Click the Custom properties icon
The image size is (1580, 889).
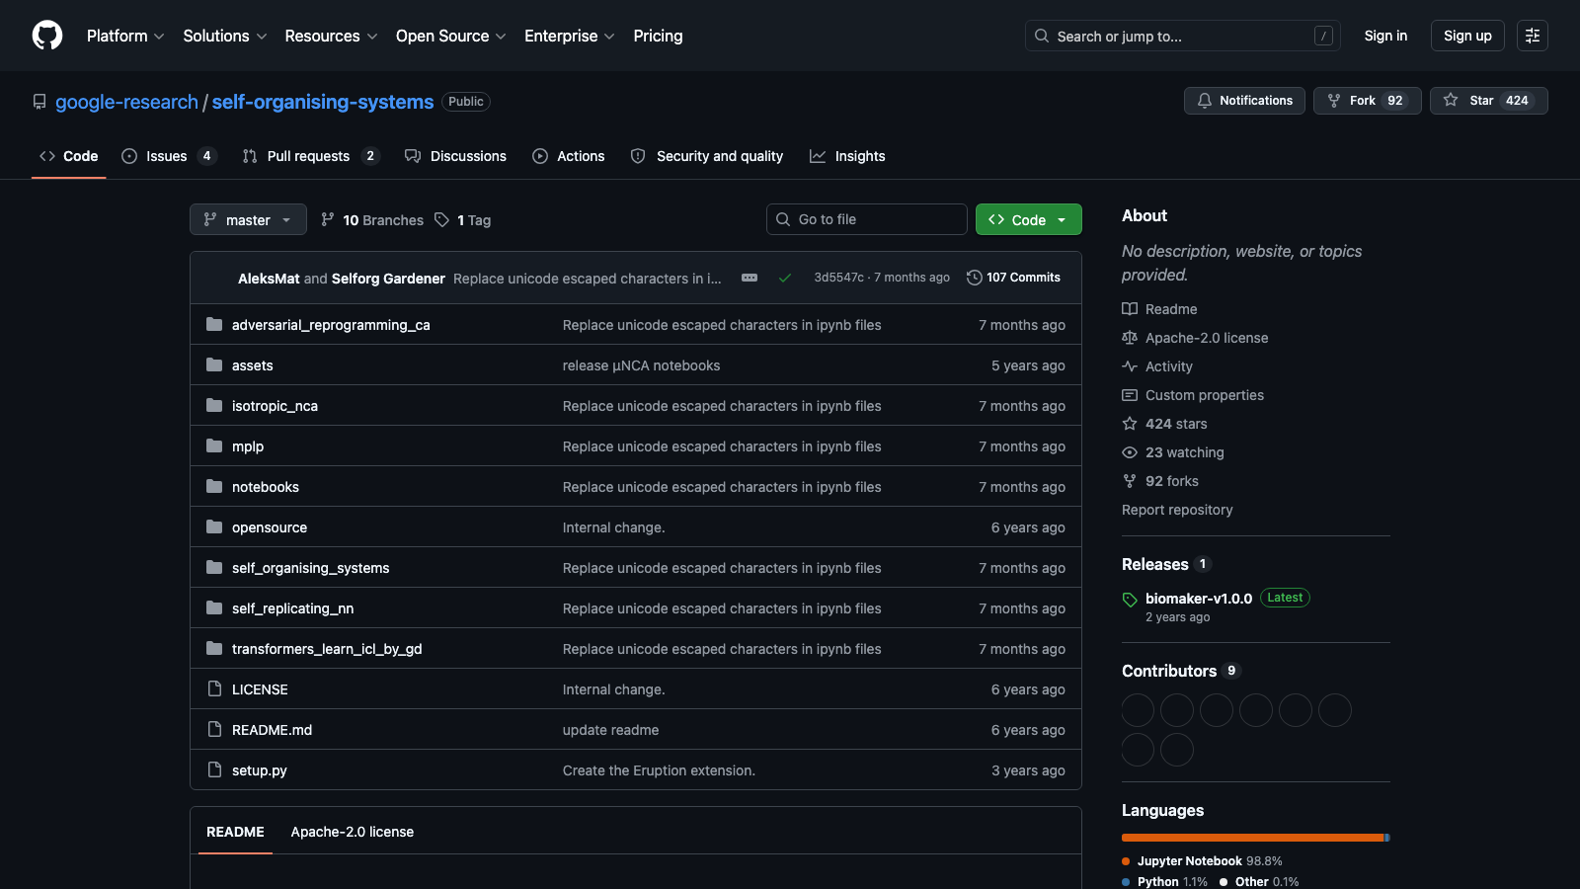1130,395
